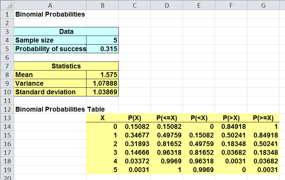The height and width of the screenshot is (180, 285).
Task: Select P(>=X) value 1 in row 14
Action: [263, 126]
